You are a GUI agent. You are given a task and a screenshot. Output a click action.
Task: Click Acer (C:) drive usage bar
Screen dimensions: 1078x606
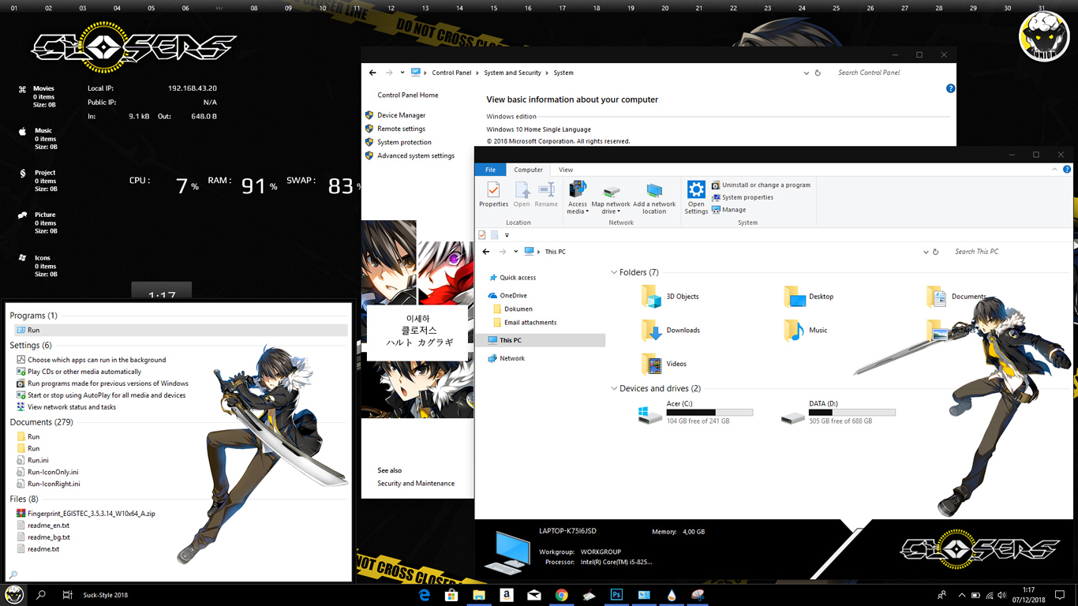click(x=709, y=413)
